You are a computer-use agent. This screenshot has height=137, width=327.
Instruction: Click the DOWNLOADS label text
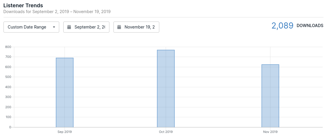coord(310,26)
